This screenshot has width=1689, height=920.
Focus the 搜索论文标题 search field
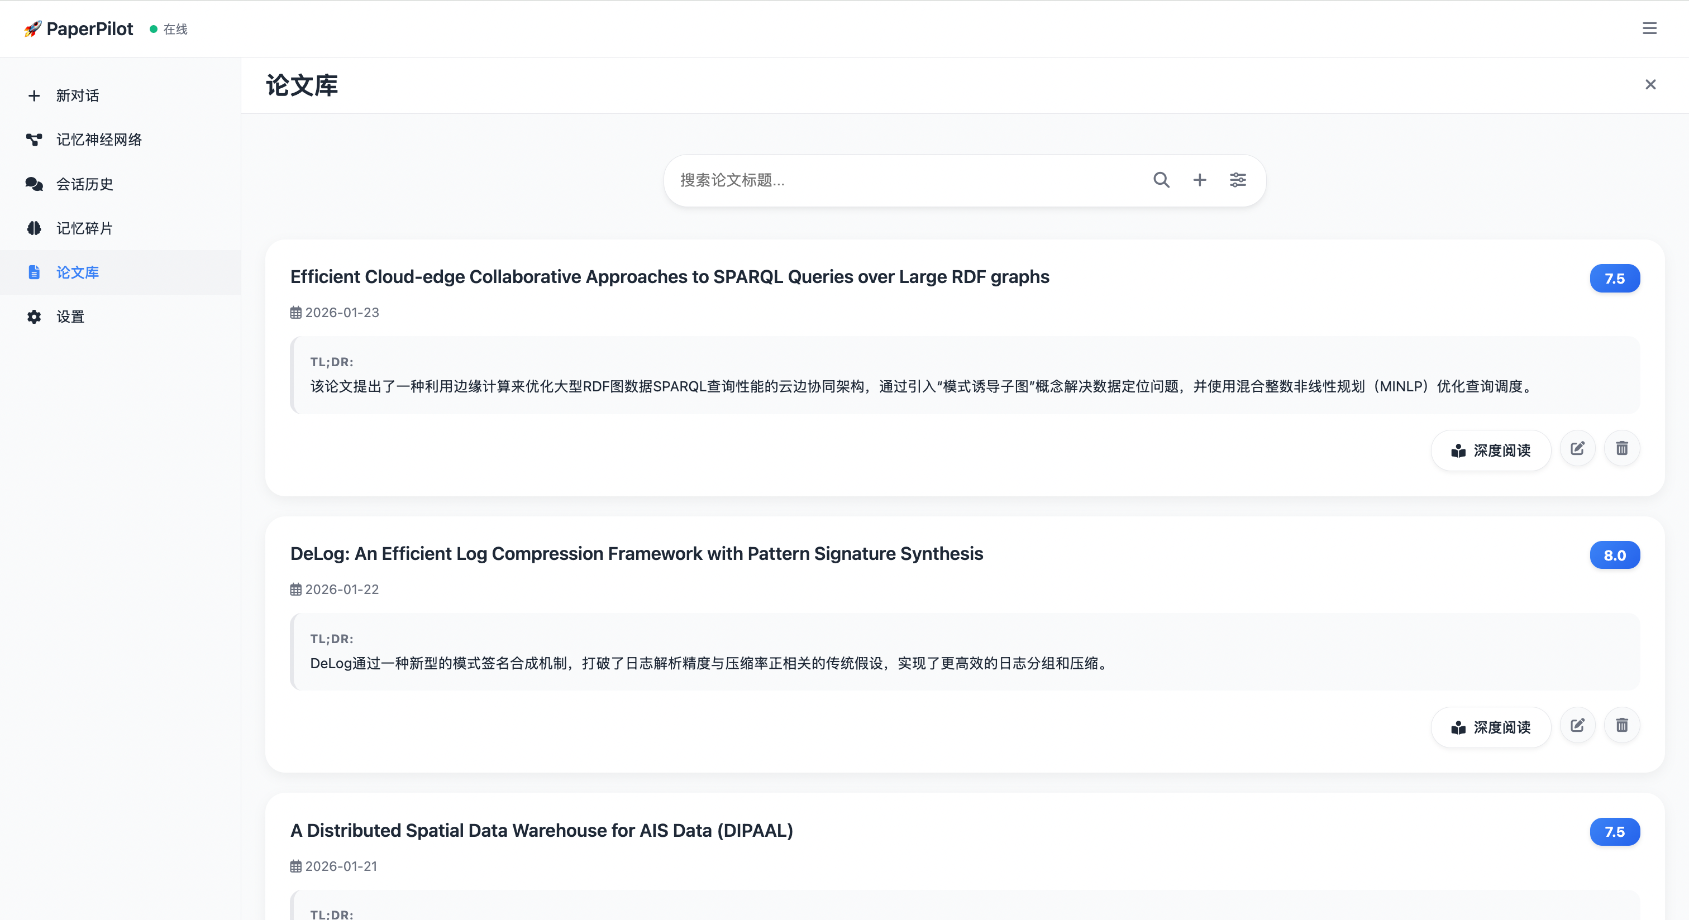(908, 180)
